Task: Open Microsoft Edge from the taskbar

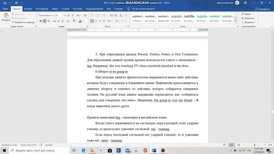Action: click(x=83, y=150)
